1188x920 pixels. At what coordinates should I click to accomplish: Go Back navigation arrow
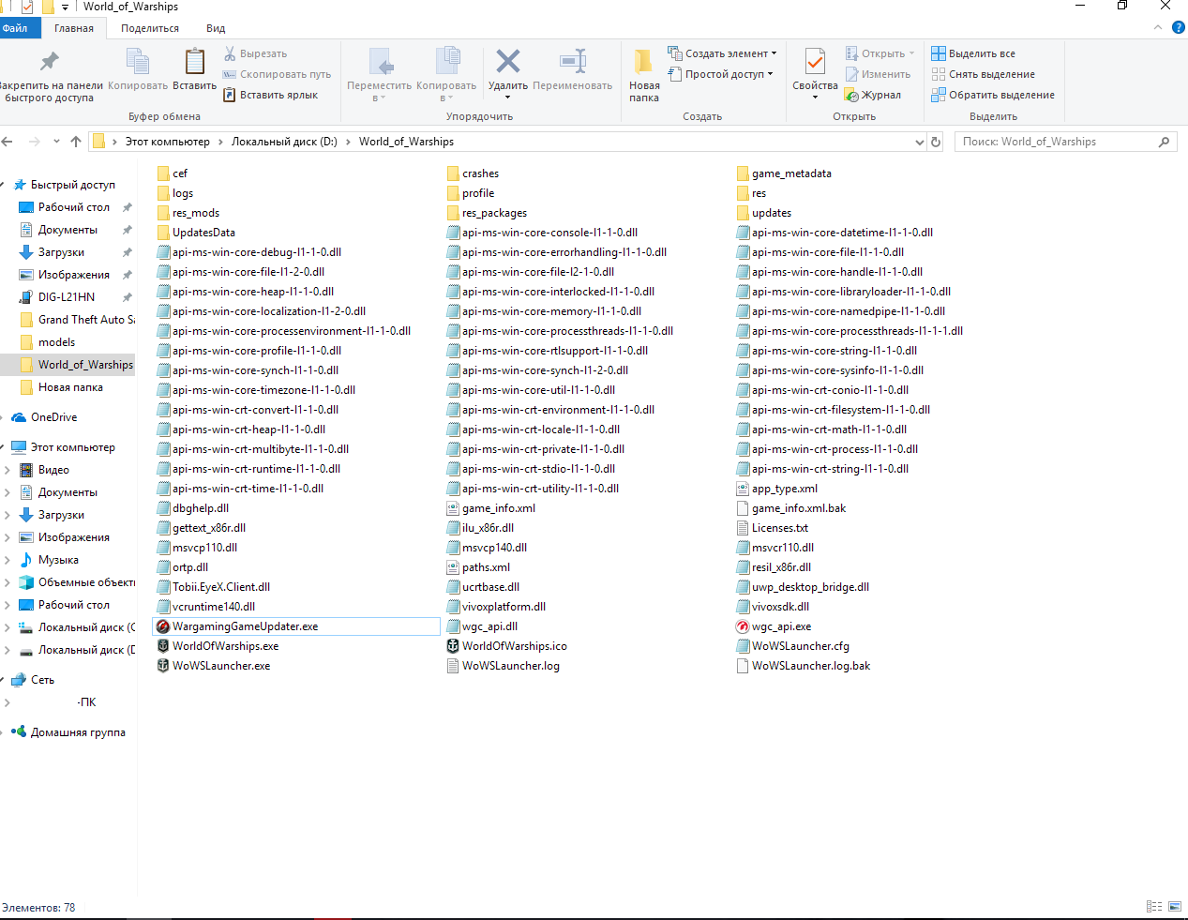8,142
